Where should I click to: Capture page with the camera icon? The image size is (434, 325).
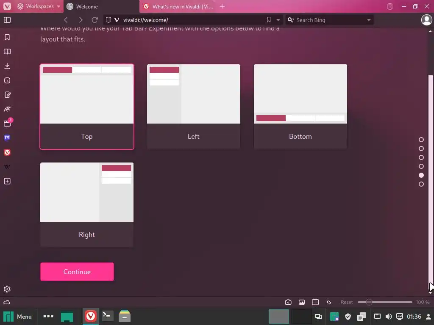[x=288, y=302]
